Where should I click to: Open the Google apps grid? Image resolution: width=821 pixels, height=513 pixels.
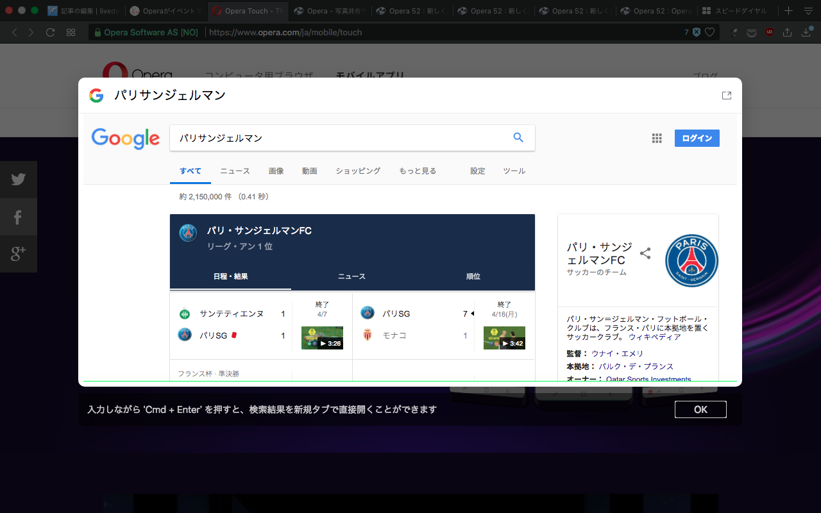(x=657, y=138)
